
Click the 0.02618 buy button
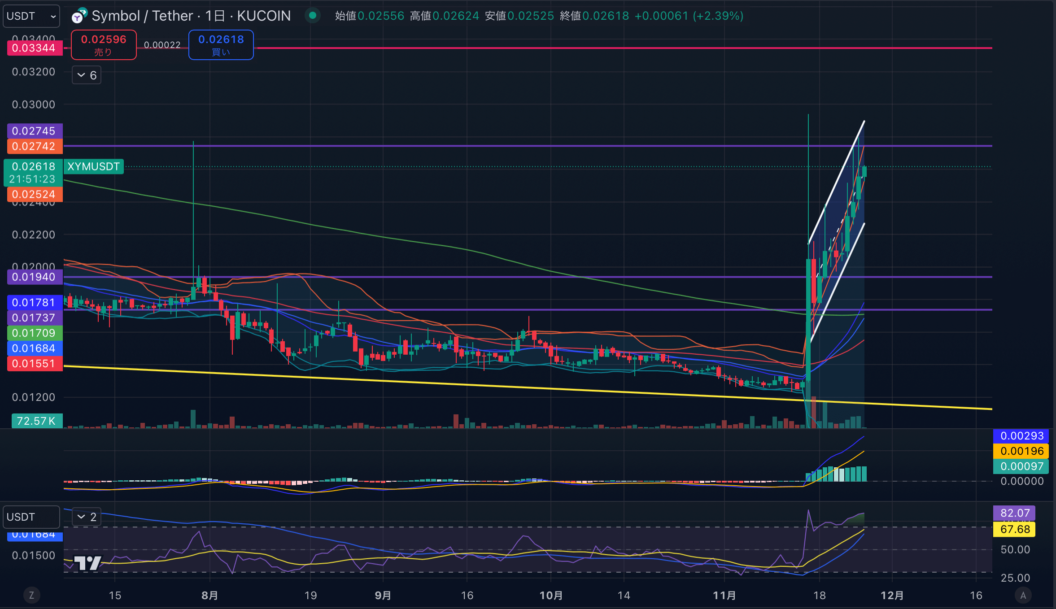(221, 45)
